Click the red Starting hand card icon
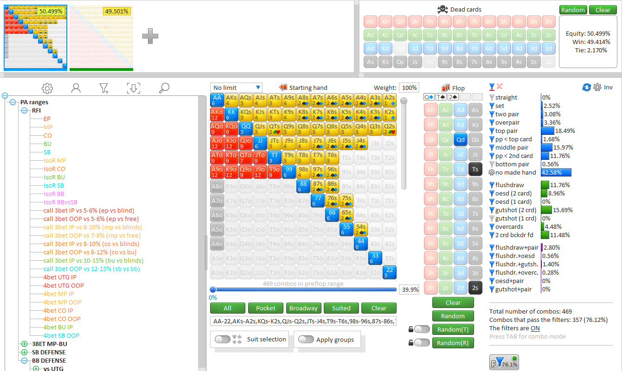This screenshot has width=622, height=371. (x=283, y=88)
